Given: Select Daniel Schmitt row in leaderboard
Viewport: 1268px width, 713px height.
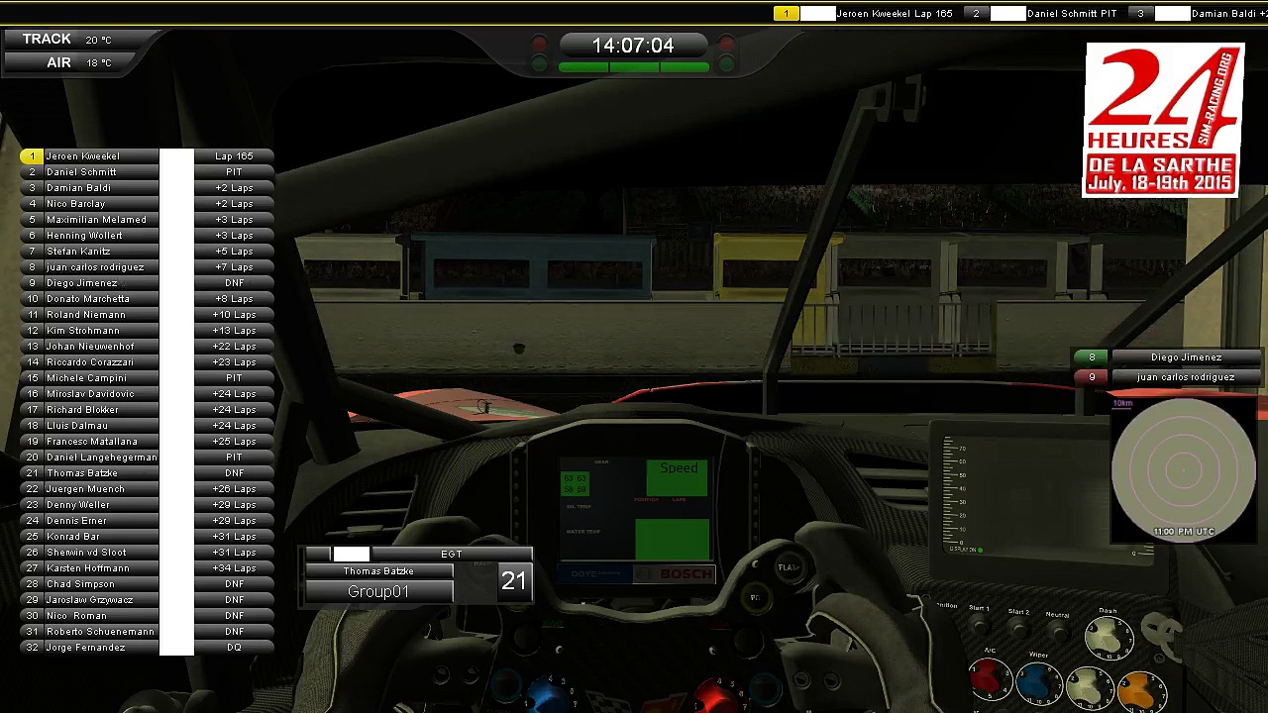Looking at the screenshot, I should (81, 172).
